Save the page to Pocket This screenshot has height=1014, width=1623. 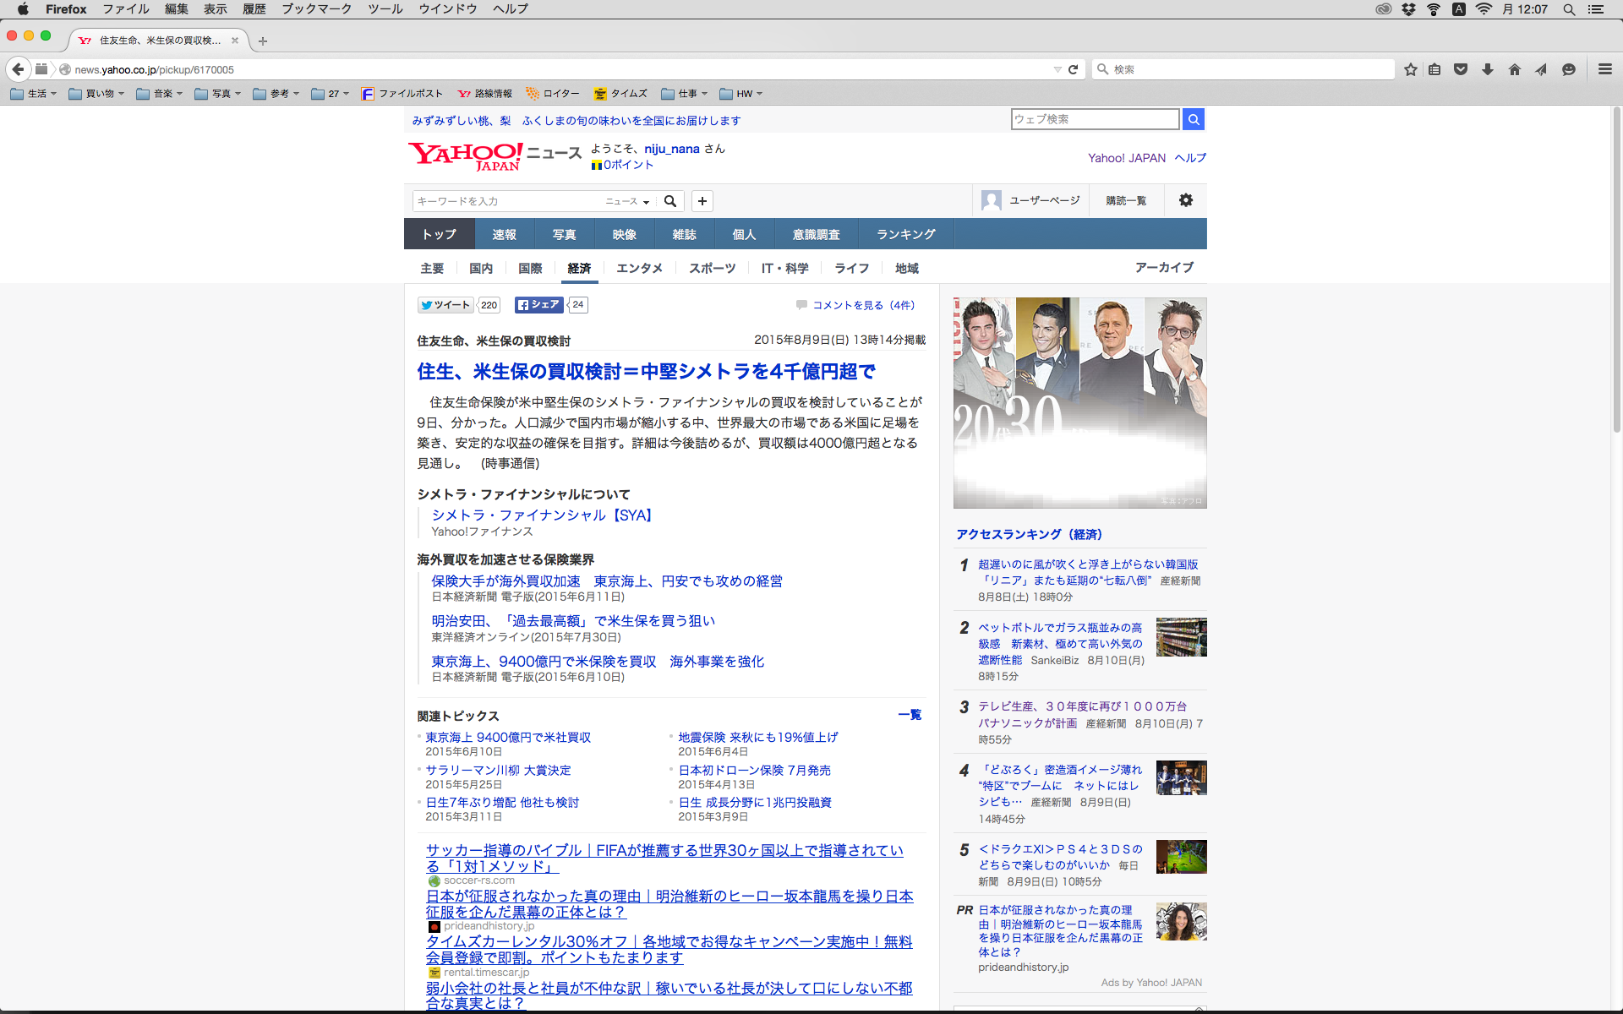(x=1461, y=69)
